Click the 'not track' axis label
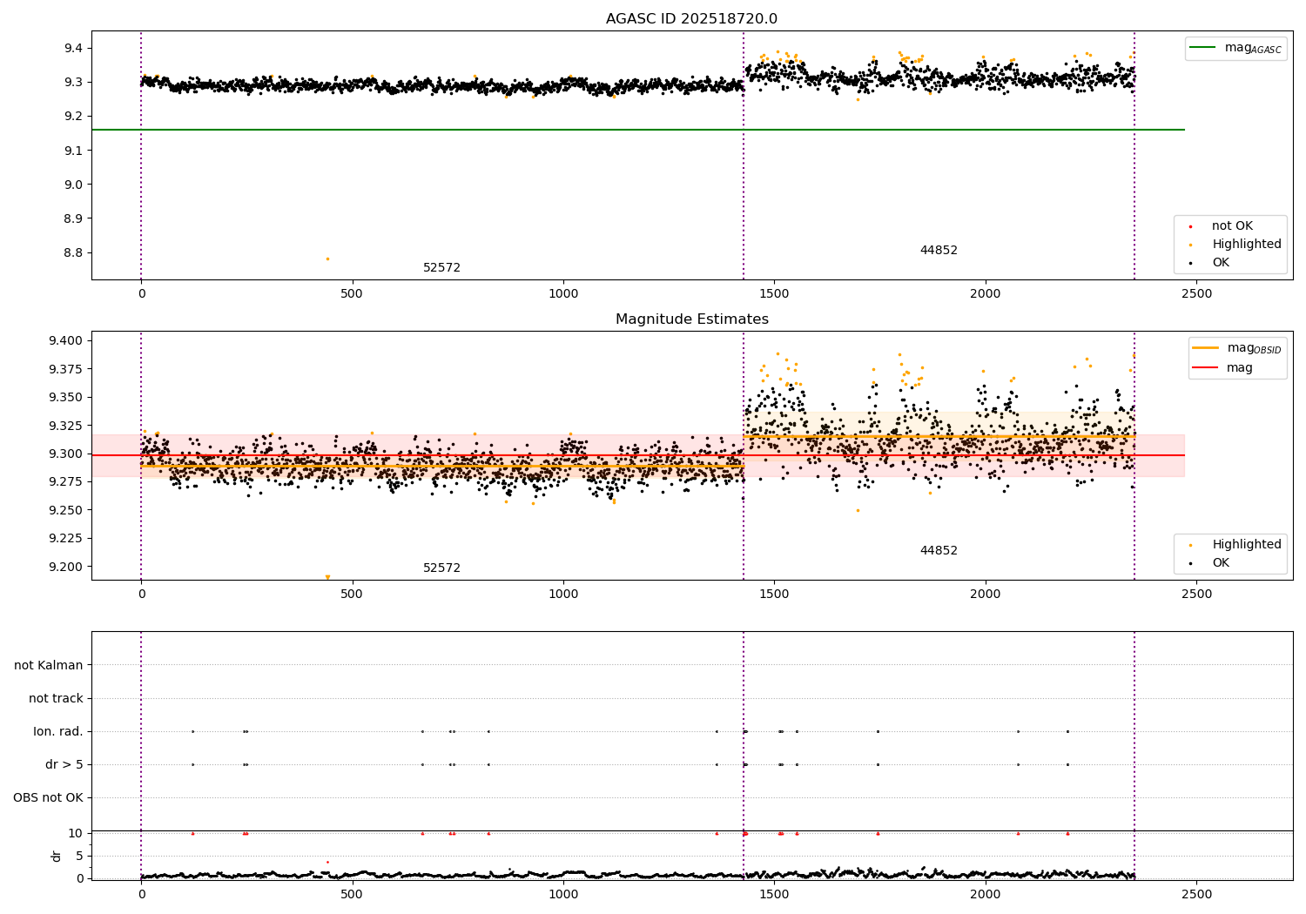 coord(56,699)
